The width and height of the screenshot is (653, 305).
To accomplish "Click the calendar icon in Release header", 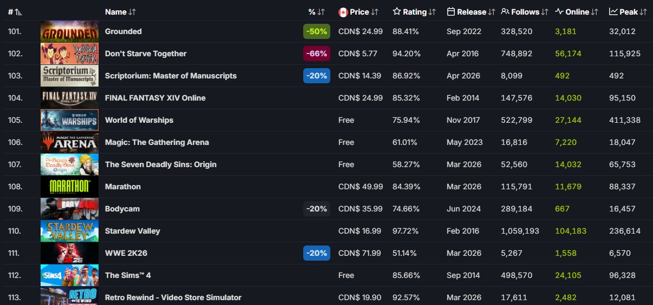I will click(451, 11).
